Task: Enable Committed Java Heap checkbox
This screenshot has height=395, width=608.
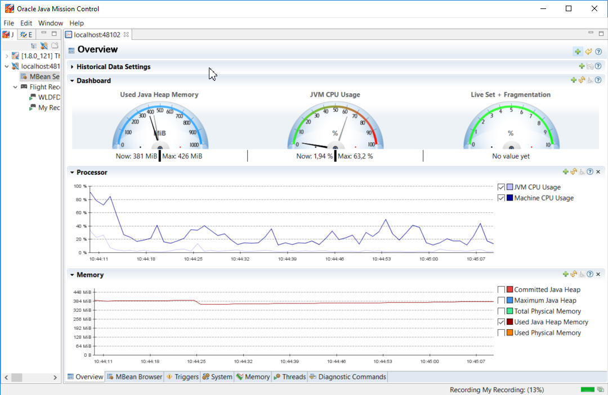Action: pos(501,290)
